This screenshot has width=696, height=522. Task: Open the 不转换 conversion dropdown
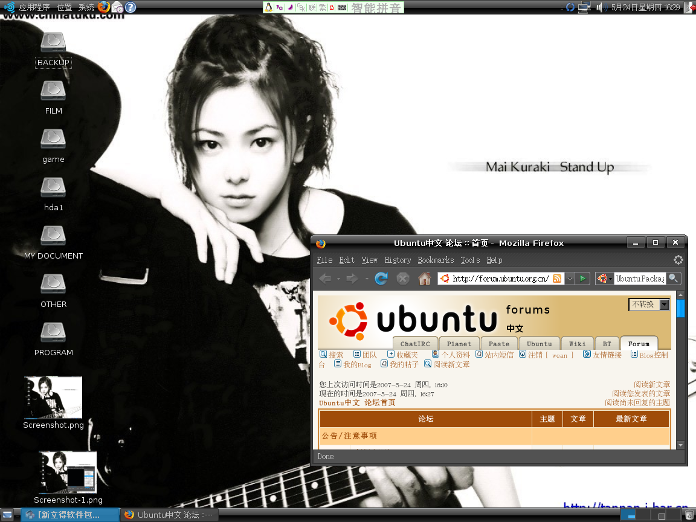click(648, 304)
